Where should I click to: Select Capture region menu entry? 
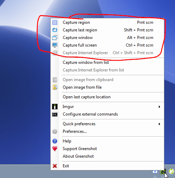click(107, 22)
